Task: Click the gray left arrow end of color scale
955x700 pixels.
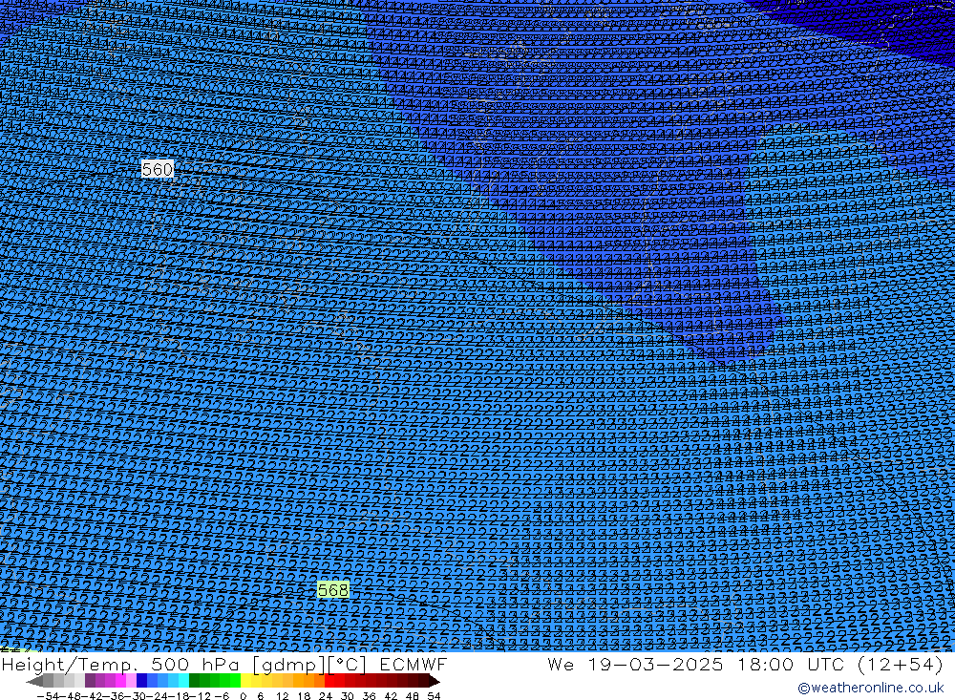Action: [x=34, y=681]
